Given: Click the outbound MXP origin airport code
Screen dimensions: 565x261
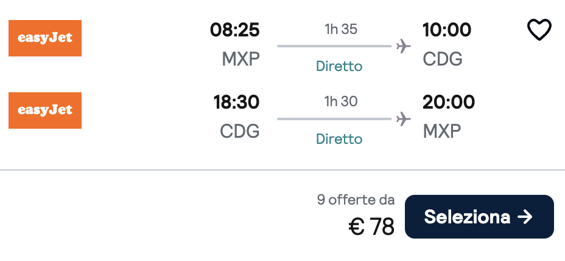Looking at the screenshot, I should (x=240, y=59).
